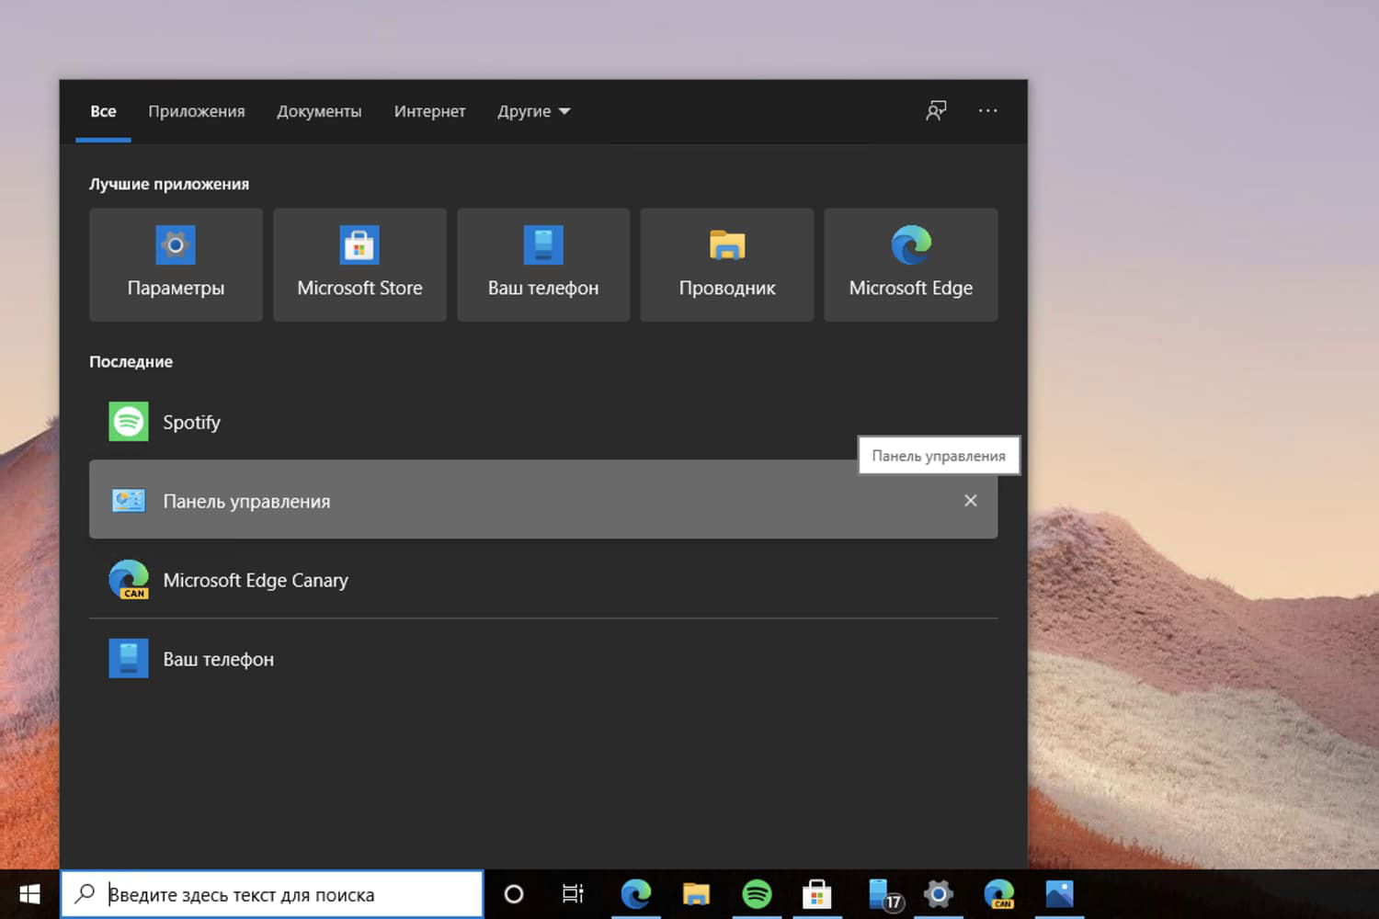The width and height of the screenshot is (1379, 919).
Task: Open the ellipsis options menu
Action: pos(987,110)
